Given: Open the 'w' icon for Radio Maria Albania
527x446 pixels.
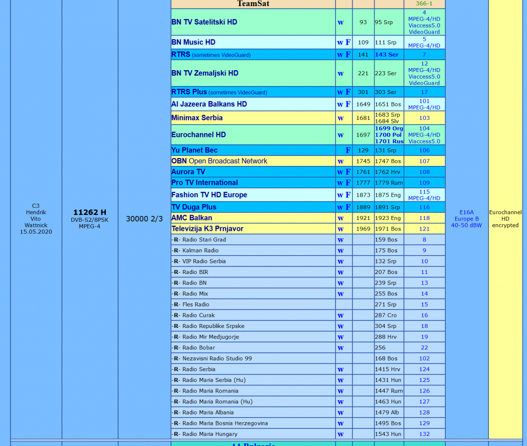Looking at the screenshot, I should 340,413.
